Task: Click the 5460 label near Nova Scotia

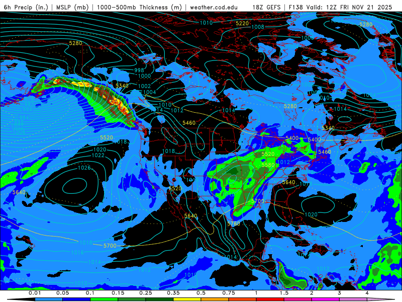Action: point(325,152)
